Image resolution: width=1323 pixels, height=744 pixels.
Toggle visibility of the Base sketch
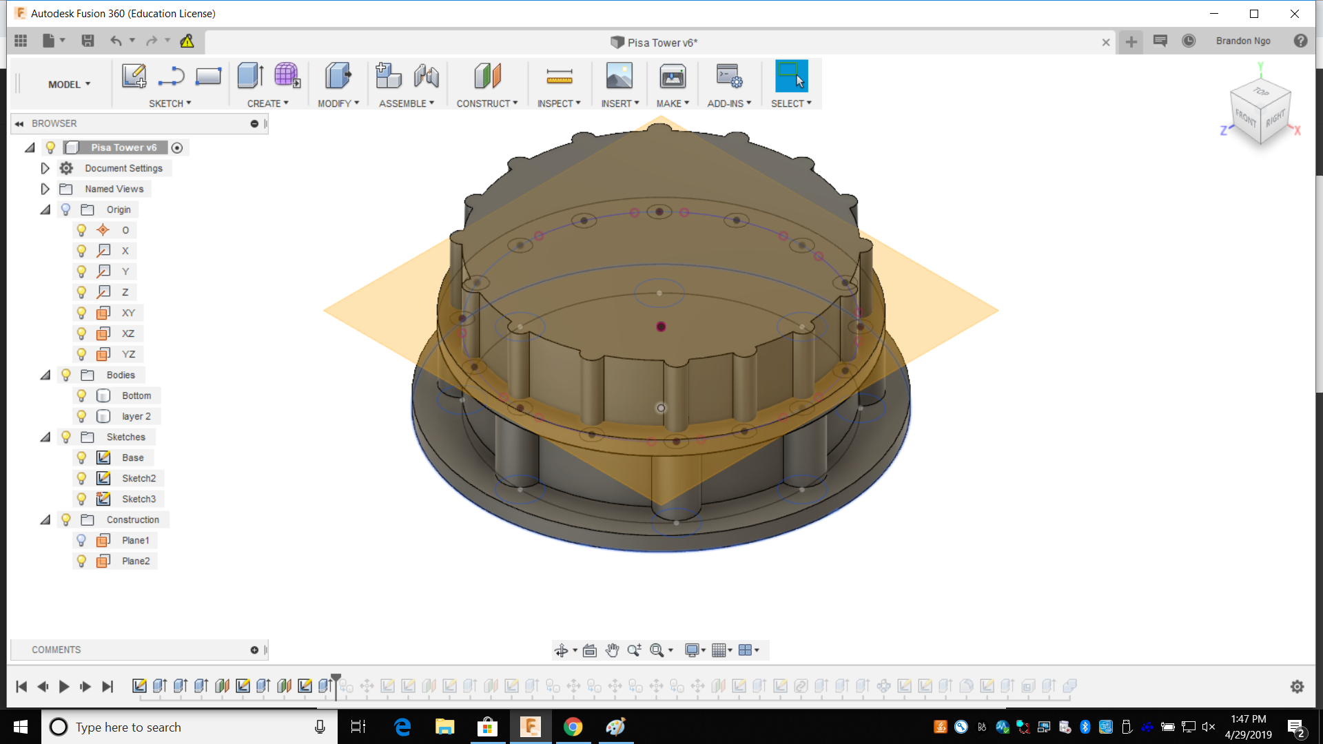coord(81,457)
